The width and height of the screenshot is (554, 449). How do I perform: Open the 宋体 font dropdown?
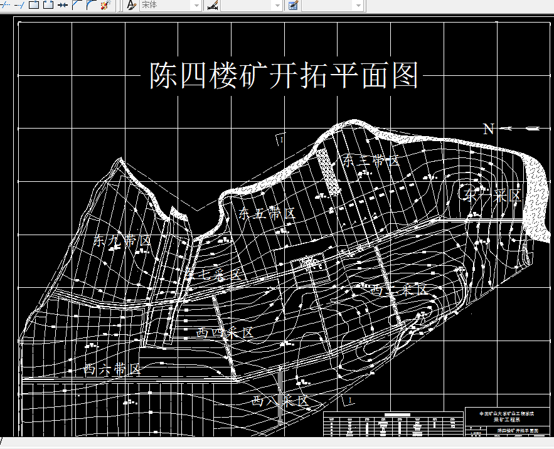tap(196, 6)
